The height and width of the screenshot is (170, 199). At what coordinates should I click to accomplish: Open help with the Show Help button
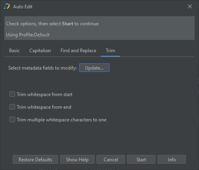coord(77,159)
